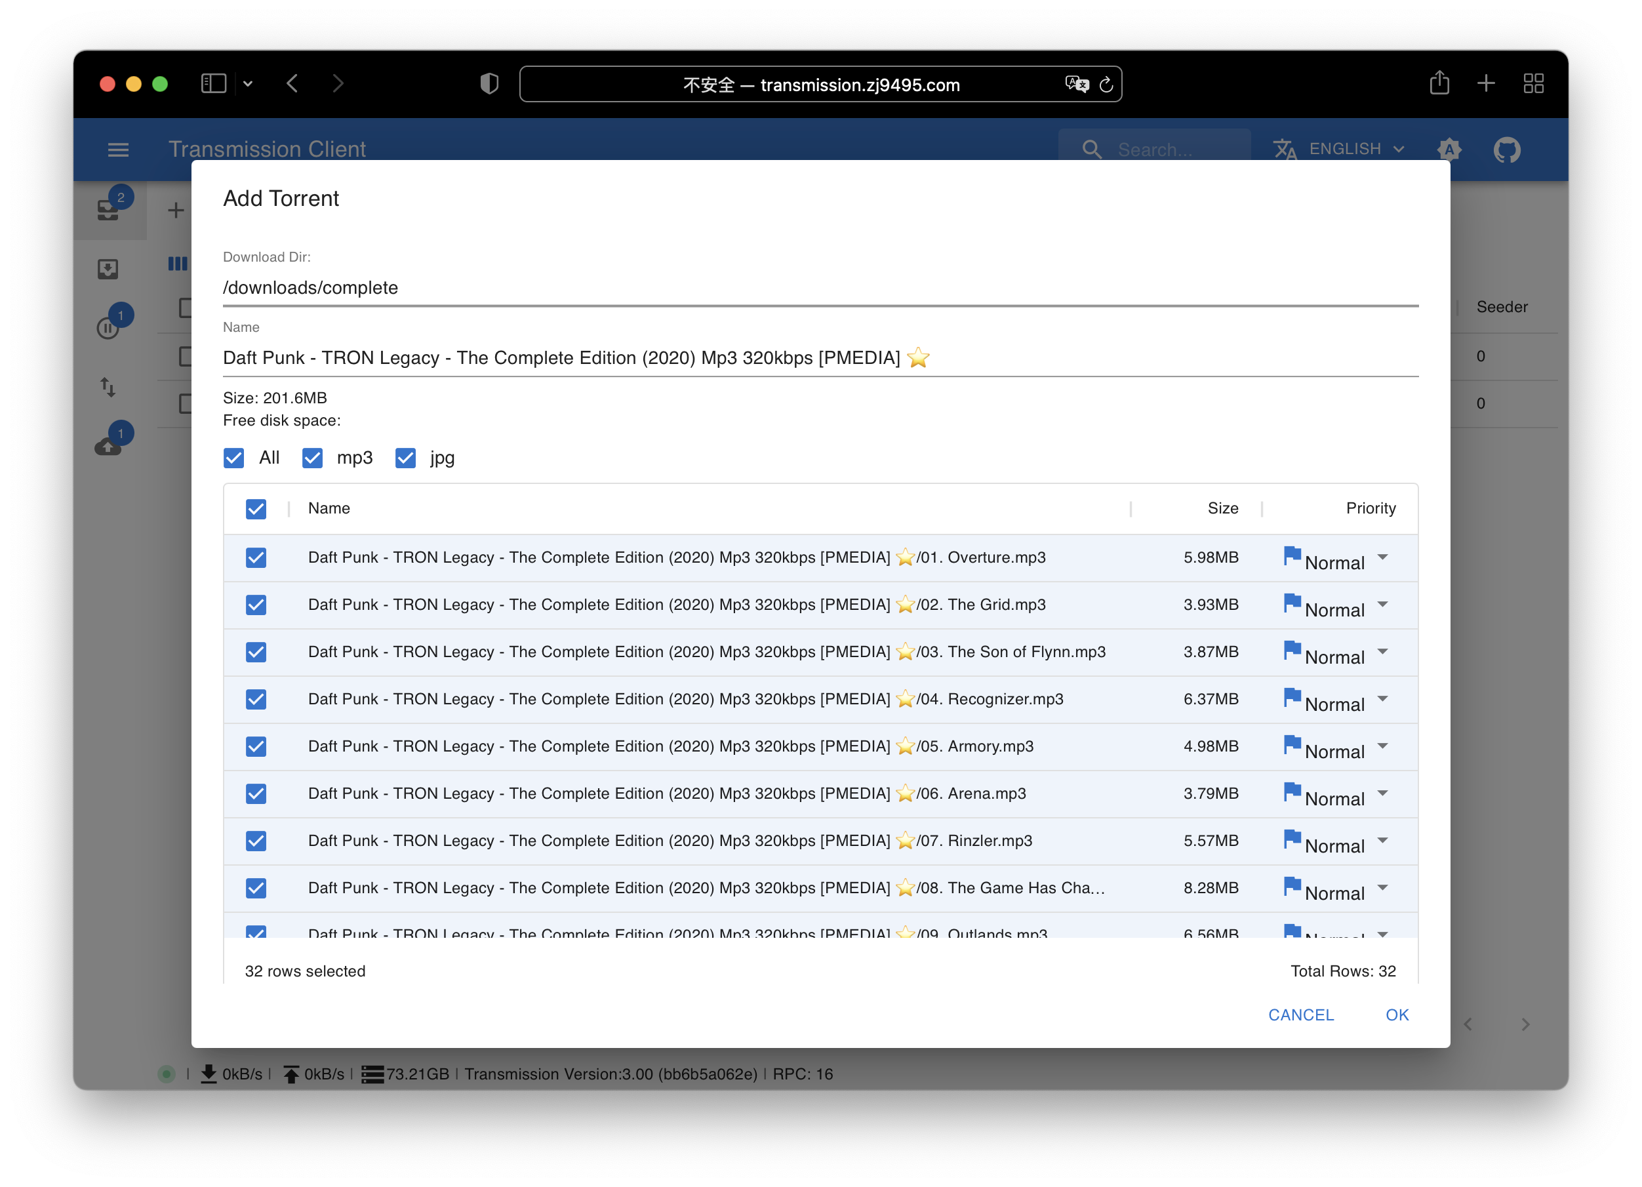Sort files by Name column header
1642x1187 pixels.
tap(329, 508)
